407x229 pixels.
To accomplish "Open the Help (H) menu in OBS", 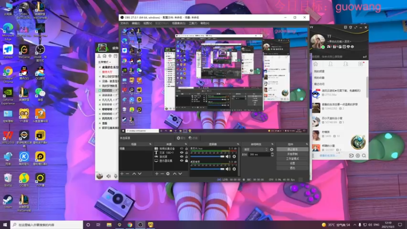I will [205, 23].
